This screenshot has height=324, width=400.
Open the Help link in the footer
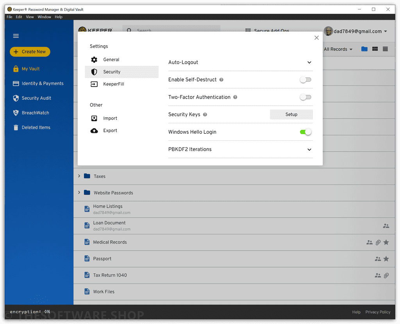coord(356,312)
